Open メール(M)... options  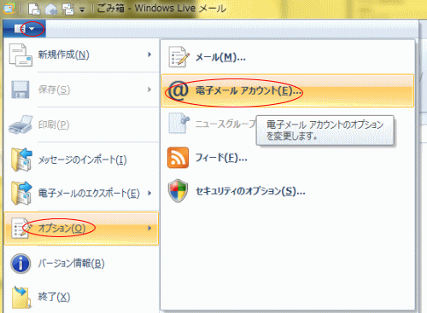tap(288, 57)
